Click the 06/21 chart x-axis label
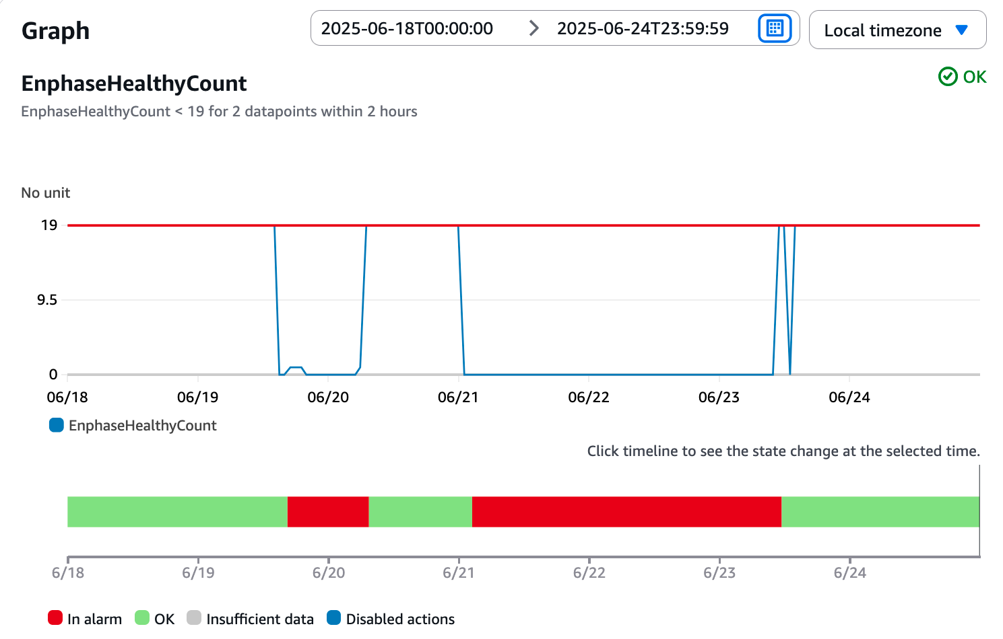 tap(458, 398)
